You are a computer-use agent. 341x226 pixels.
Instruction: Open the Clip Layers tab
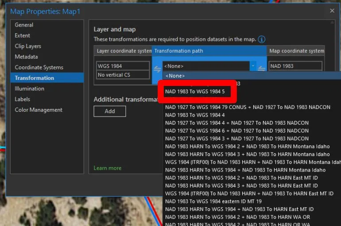point(28,46)
